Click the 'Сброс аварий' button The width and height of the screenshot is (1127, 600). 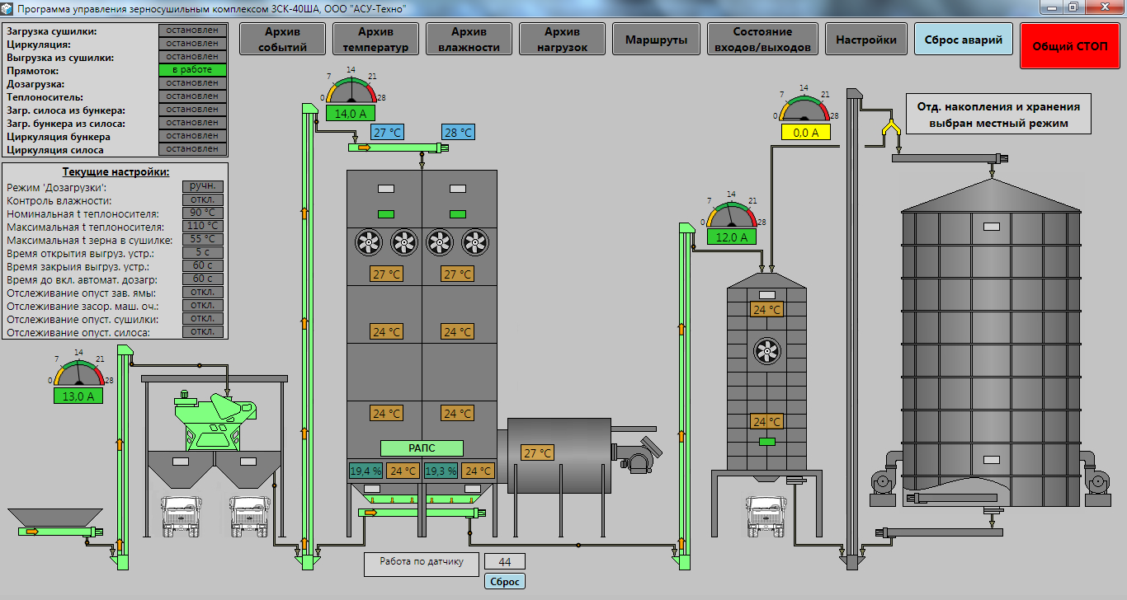[x=963, y=40]
